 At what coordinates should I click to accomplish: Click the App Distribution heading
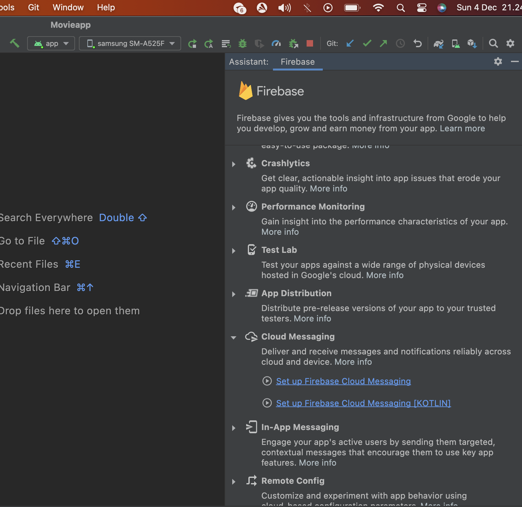click(296, 293)
